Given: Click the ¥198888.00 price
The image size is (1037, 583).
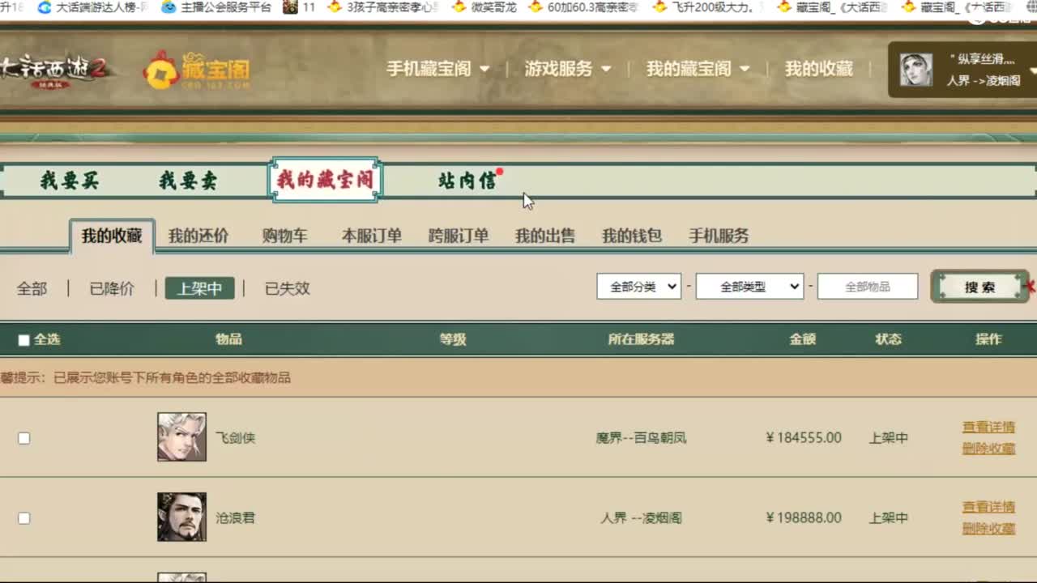Looking at the screenshot, I should click(804, 518).
